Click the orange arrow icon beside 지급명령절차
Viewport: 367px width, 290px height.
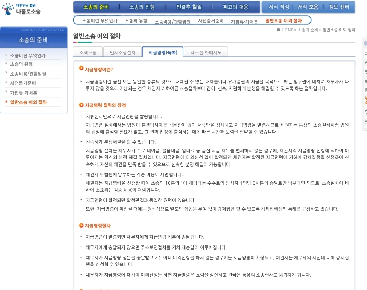point(81,225)
